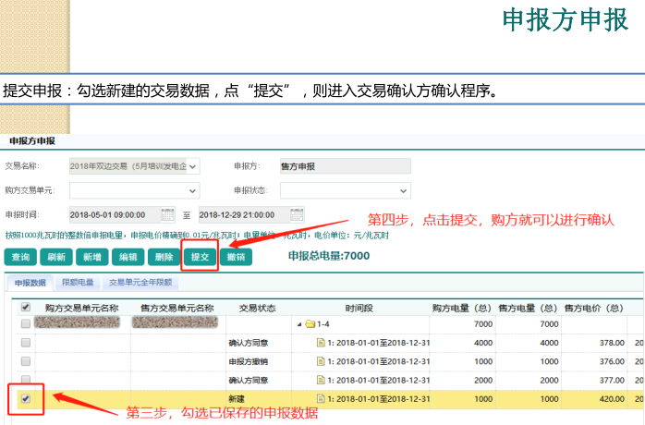Image resolution: width=645 pixels, height=425 pixels.
Task: Uncheck the checkbox for 新建 row
Action: point(26,398)
